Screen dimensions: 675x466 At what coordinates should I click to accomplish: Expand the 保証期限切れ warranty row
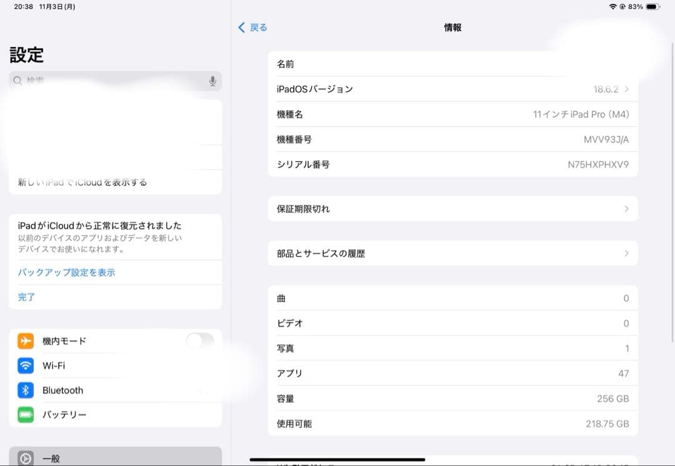tap(626, 208)
